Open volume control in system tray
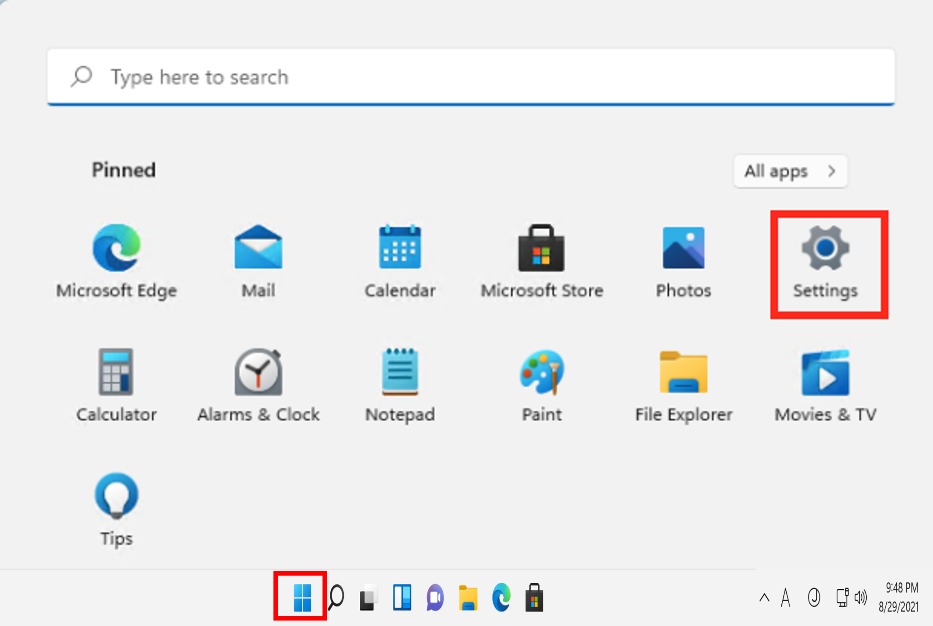The height and width of the screenshot is (626, 933). [x=861, y=597]
